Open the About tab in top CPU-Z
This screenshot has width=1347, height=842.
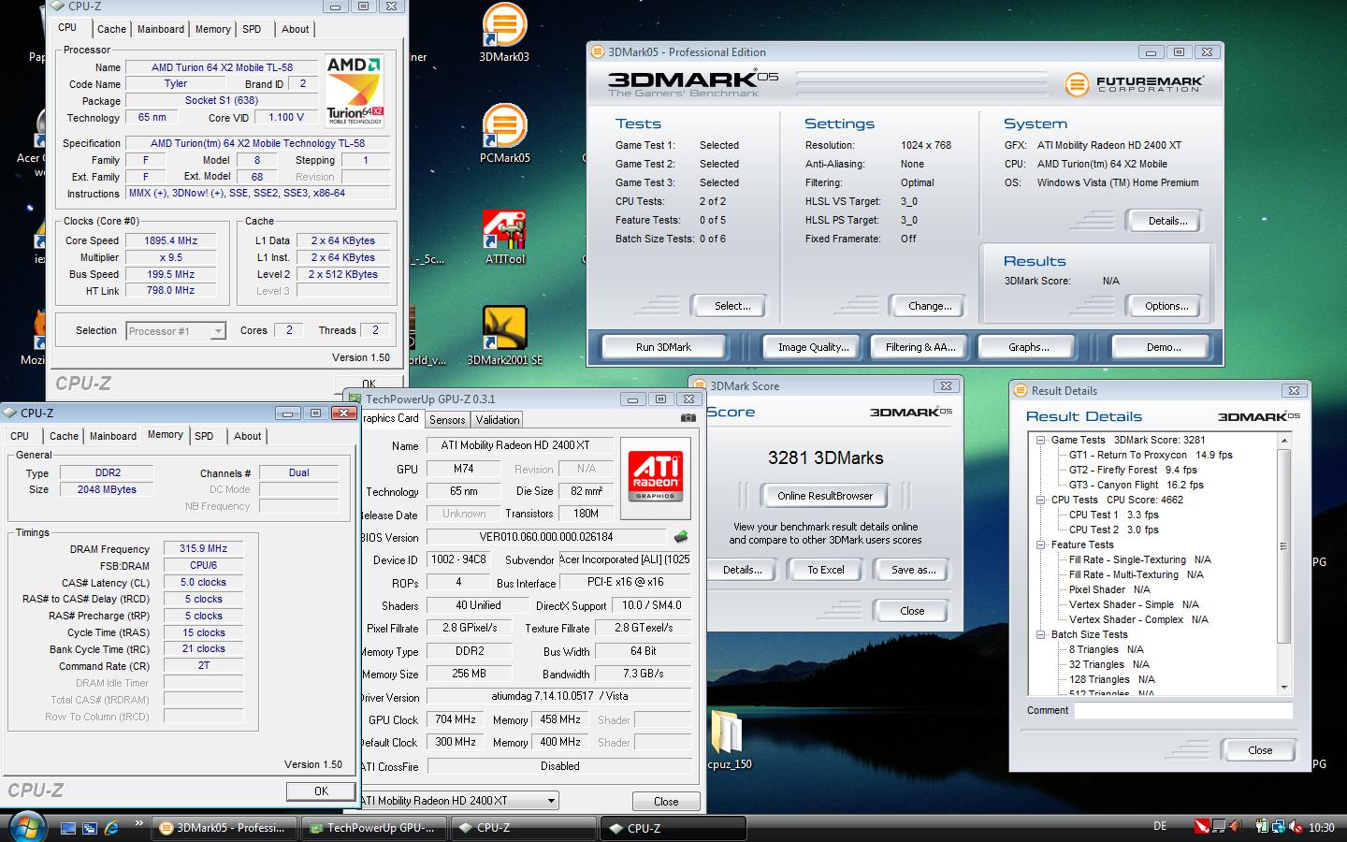[x=296, y=29]
